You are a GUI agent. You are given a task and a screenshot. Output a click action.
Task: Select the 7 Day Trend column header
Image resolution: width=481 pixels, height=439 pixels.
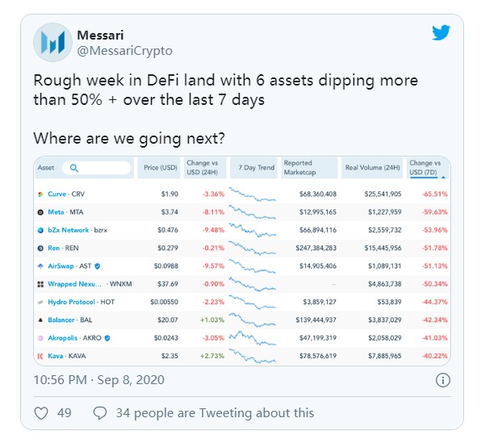click(x=253, y=168)
